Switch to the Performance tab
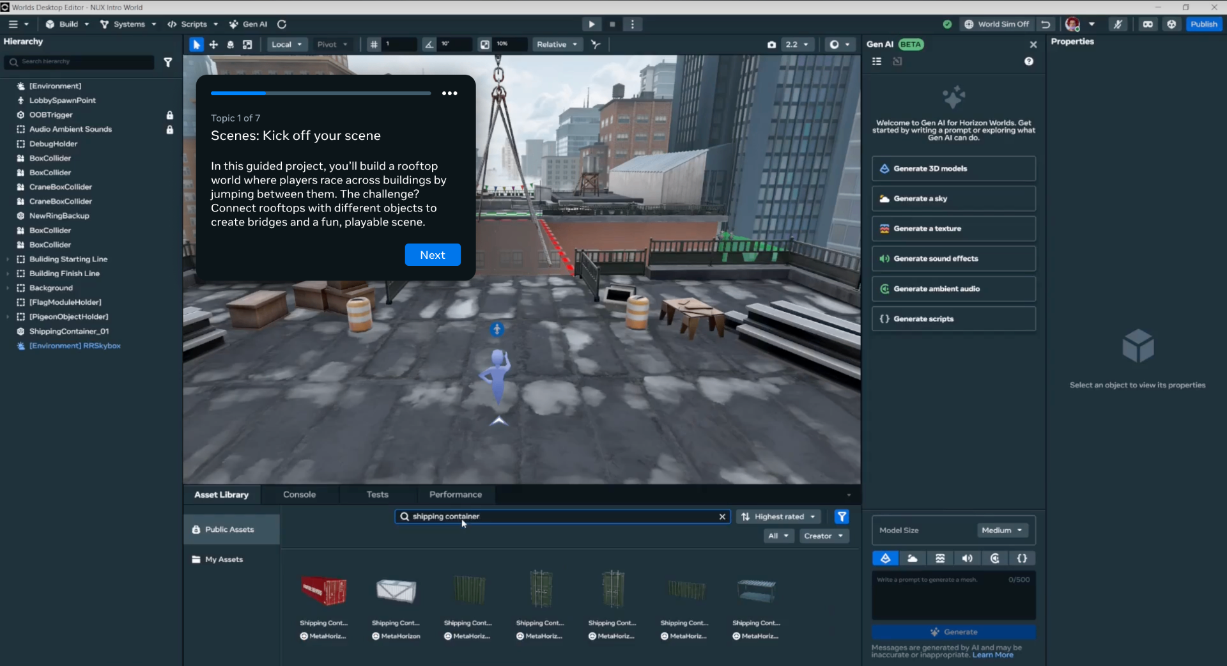The width and height of the screenshot is (1227, 666). click(456, 495)
